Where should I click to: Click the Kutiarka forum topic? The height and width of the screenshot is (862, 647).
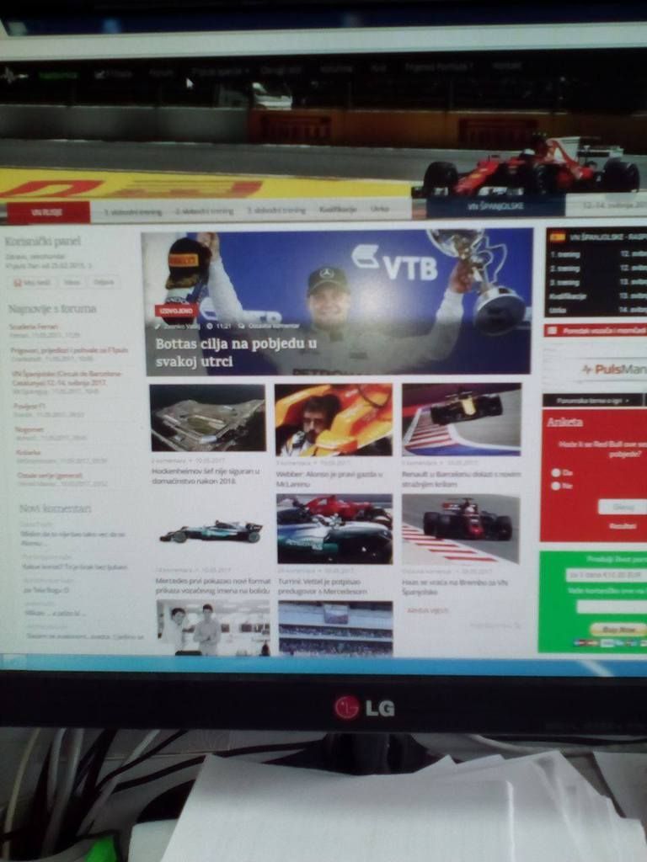point(29,452)
